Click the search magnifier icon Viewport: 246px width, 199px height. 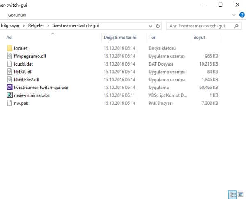pos(236,26)
